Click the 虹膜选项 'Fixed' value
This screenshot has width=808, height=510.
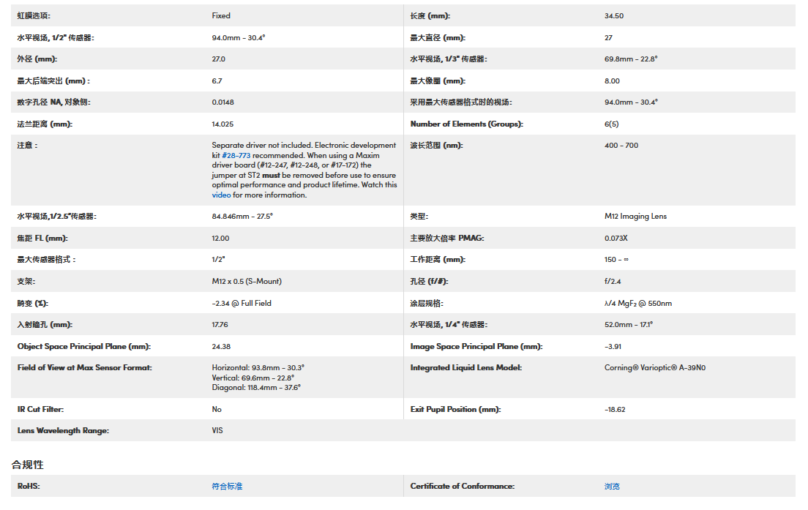coord(221,15)
